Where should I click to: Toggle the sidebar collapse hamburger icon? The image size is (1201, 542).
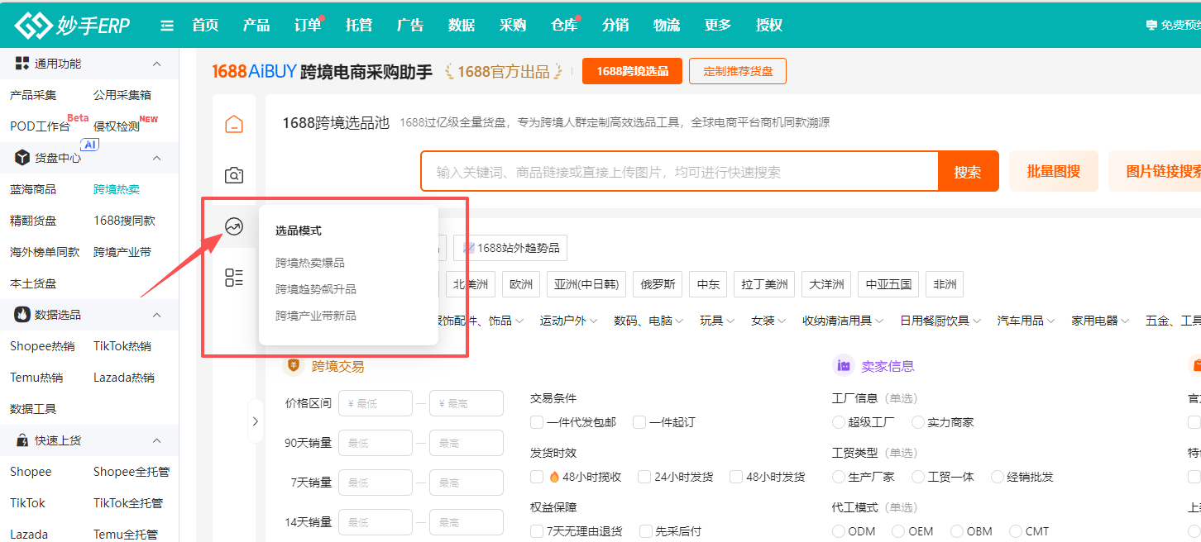click(167, 26)
